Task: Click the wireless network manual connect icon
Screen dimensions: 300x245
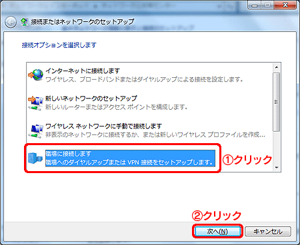Action: pos(35,131)
